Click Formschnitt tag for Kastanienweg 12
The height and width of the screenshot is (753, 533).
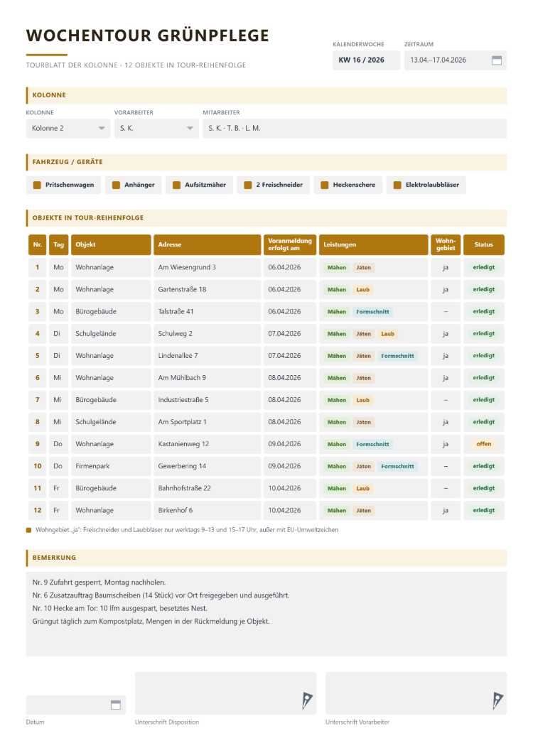pyautogui.click(x=372, y=444)
